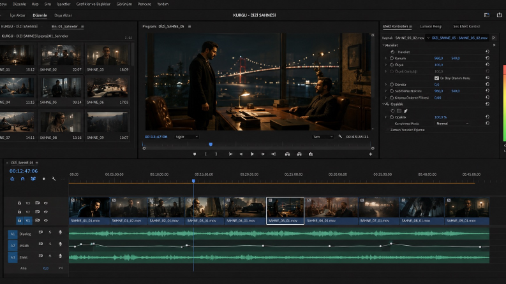Click the Opaklık value 100,0 %
This screenshot has width=506, height=284.
tap(440, 117)
